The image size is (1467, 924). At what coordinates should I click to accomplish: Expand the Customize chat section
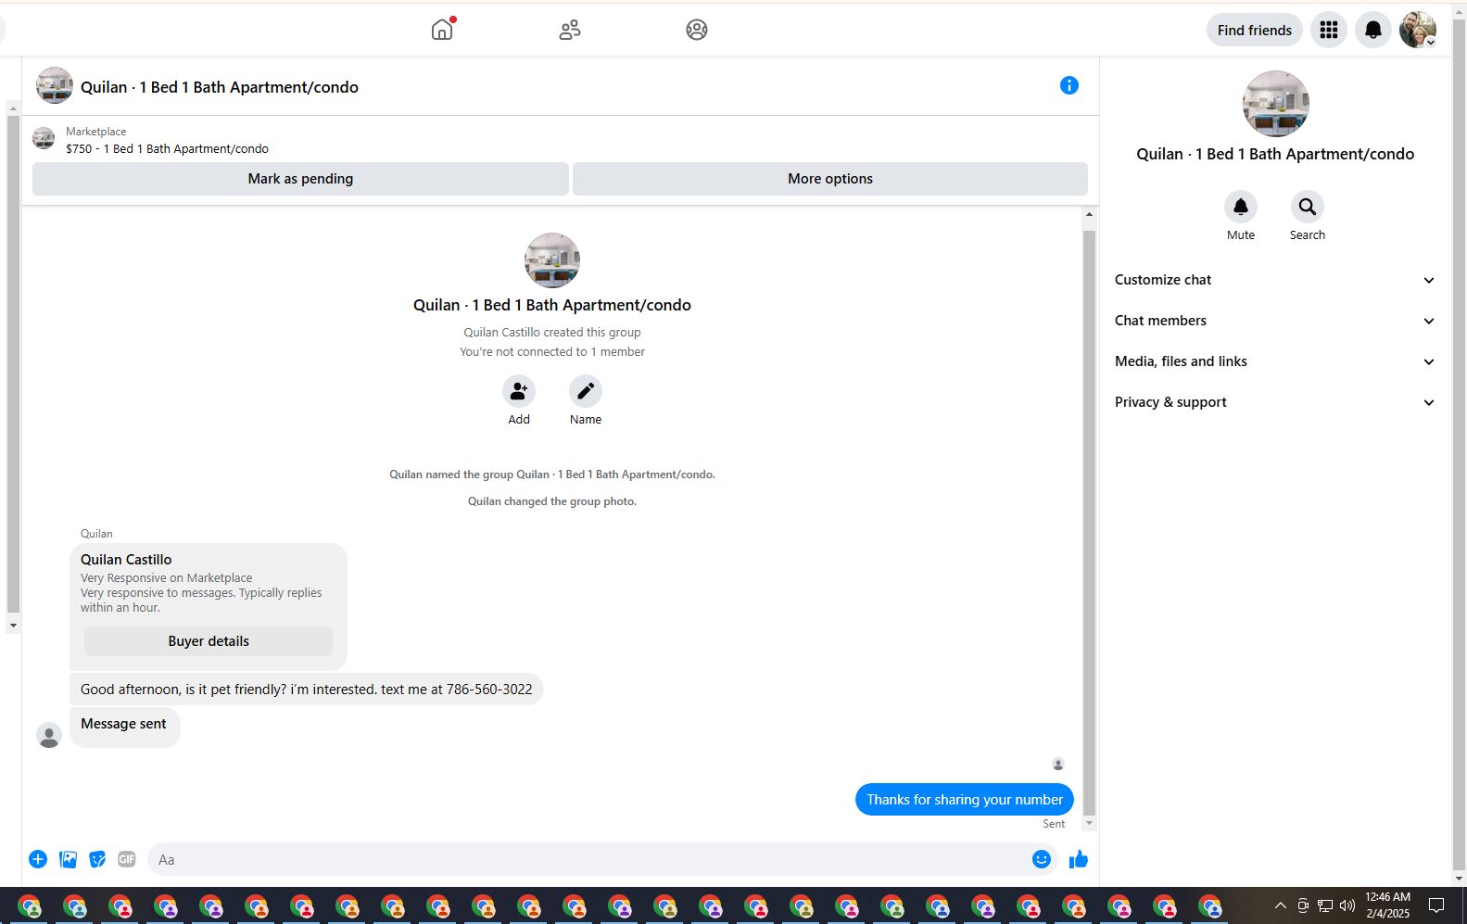tap(1275, 280)
